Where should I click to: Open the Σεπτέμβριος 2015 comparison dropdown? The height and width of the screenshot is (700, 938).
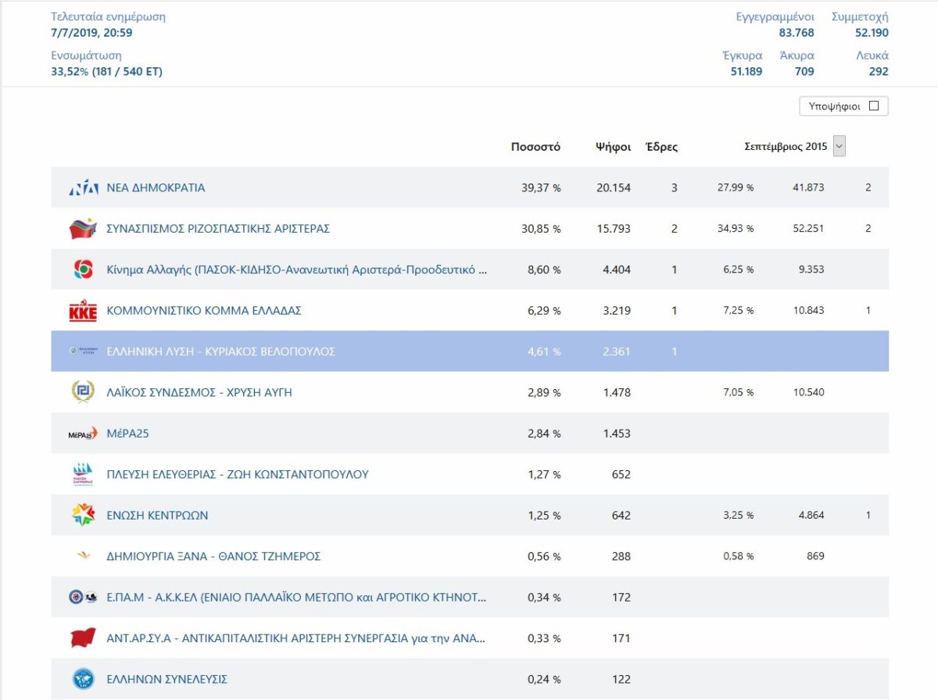(840, 146)
